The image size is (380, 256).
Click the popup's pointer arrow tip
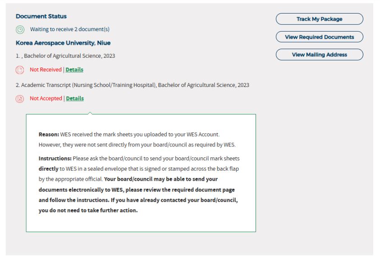pos(89,113)
